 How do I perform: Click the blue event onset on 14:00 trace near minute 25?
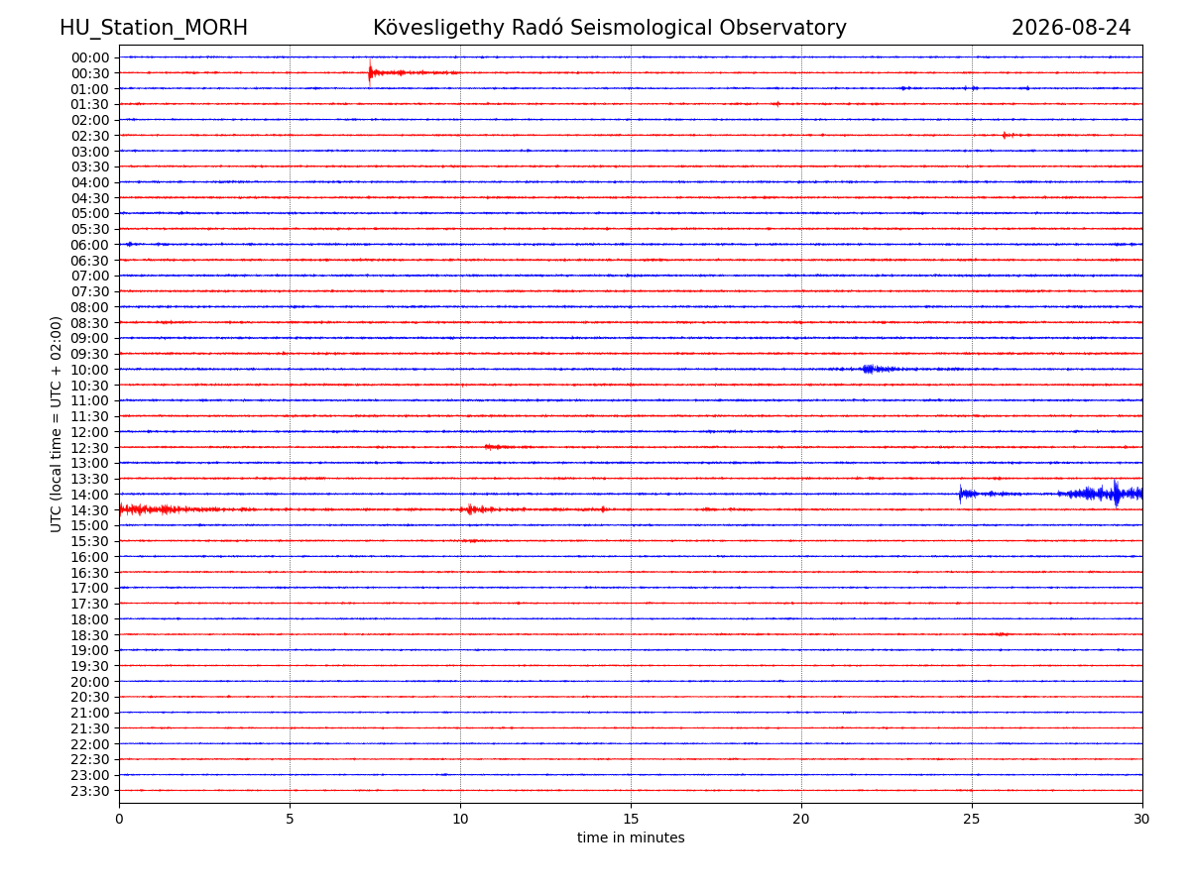pos(960,493)
